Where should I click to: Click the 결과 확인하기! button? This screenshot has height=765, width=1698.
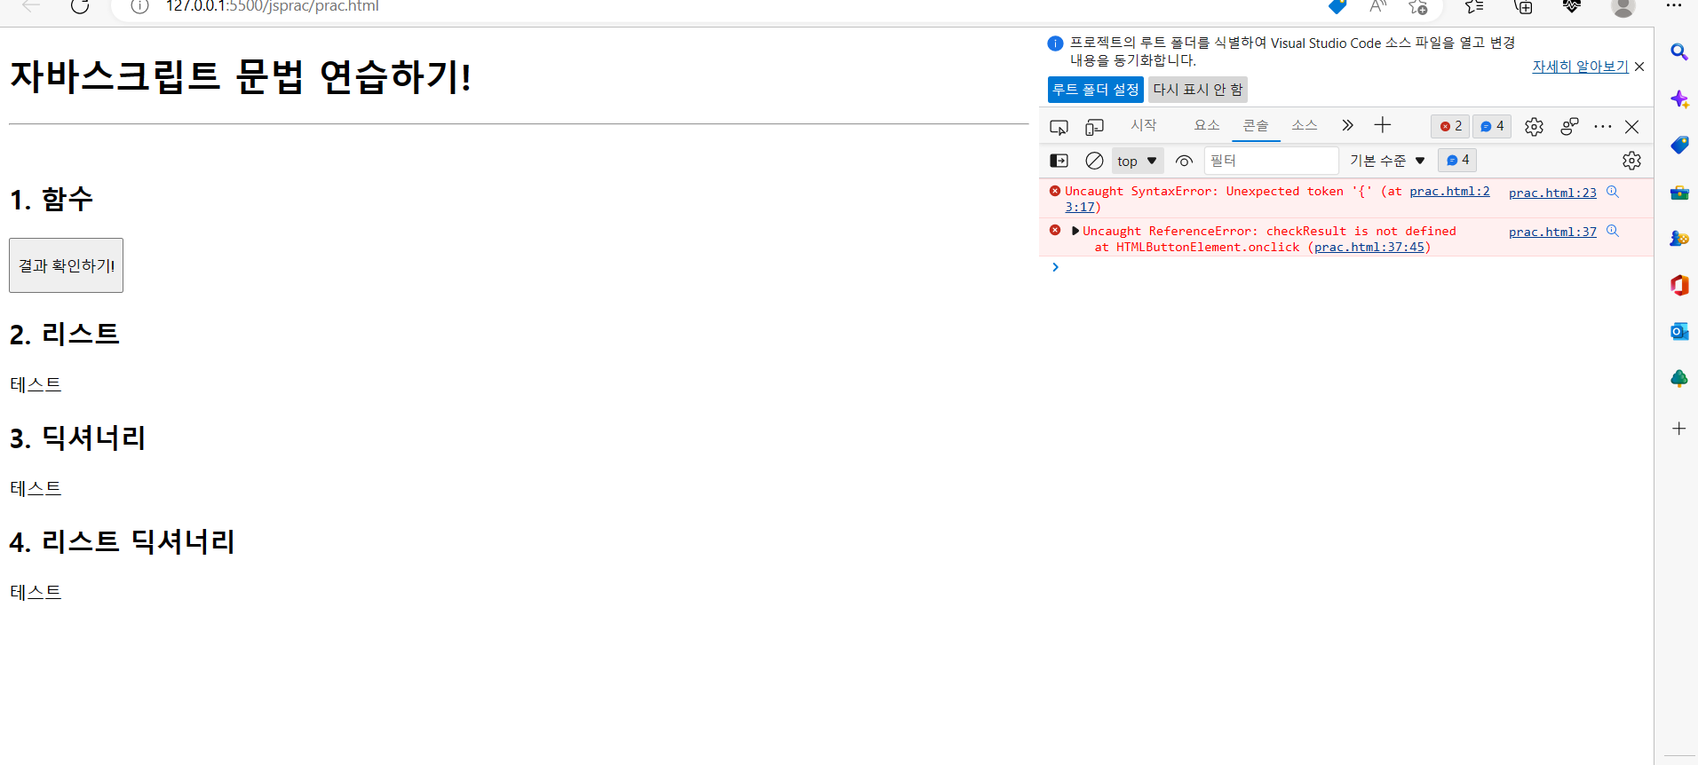(x=67, y=265)
